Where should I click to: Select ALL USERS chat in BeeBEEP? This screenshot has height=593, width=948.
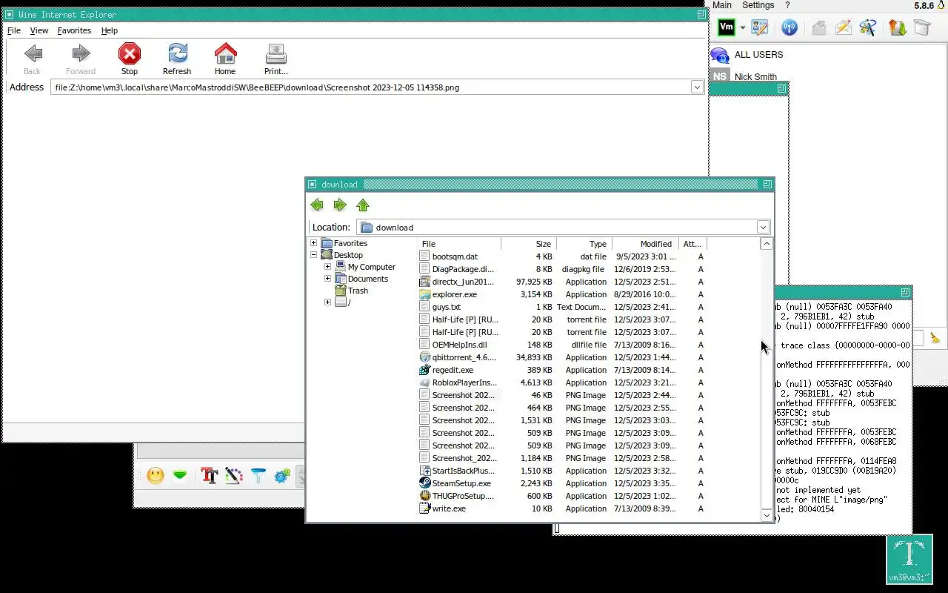tap(758, 55)
